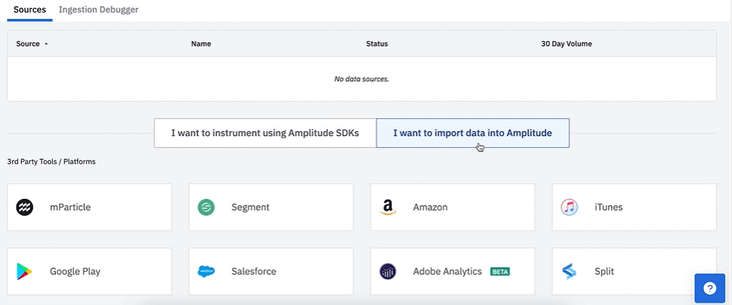The image size is (732, 305).
Task: Click the Salesforce cloud icon
Action: coord(206,271)
